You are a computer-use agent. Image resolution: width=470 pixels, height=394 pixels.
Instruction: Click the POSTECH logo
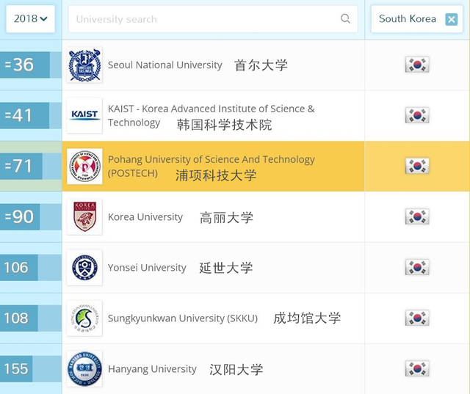[x=84, y=166]
